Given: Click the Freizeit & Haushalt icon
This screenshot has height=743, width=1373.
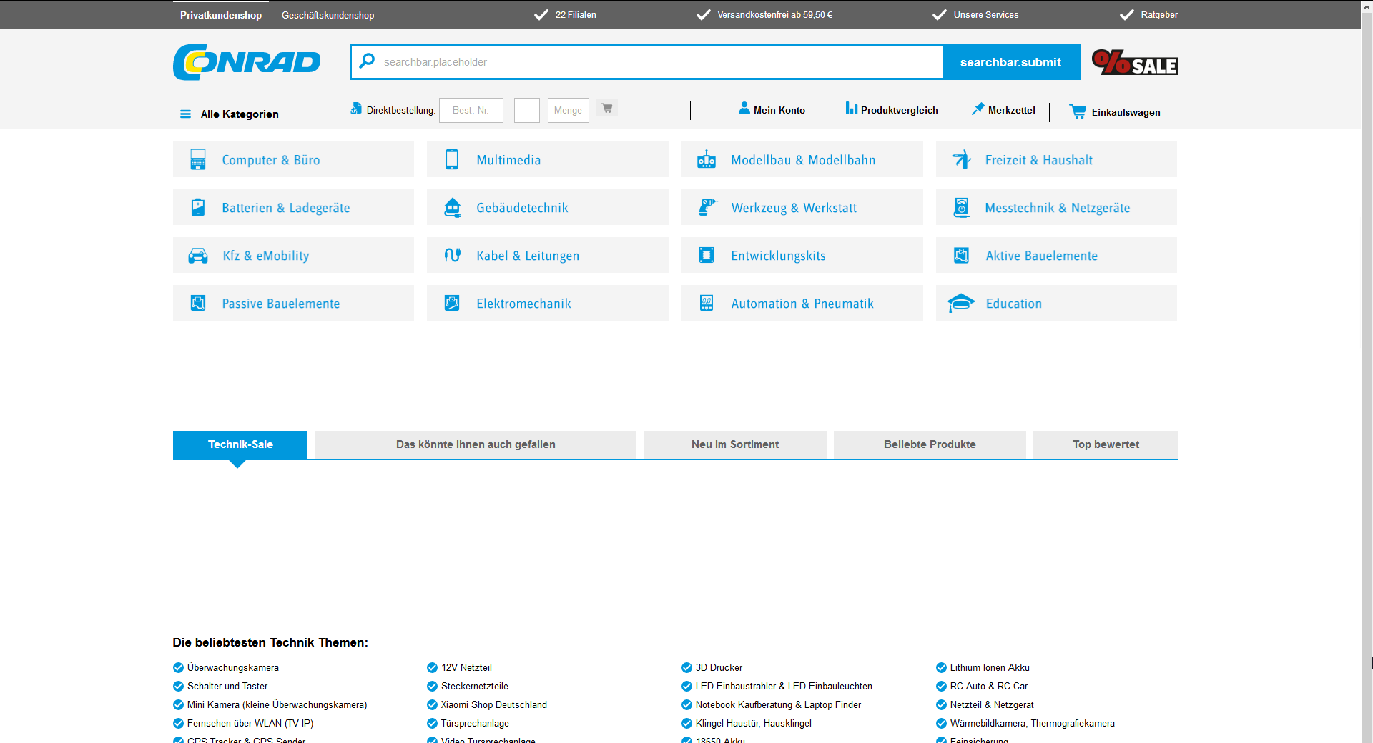Looking at the screenshot, I should pos(961,159).
